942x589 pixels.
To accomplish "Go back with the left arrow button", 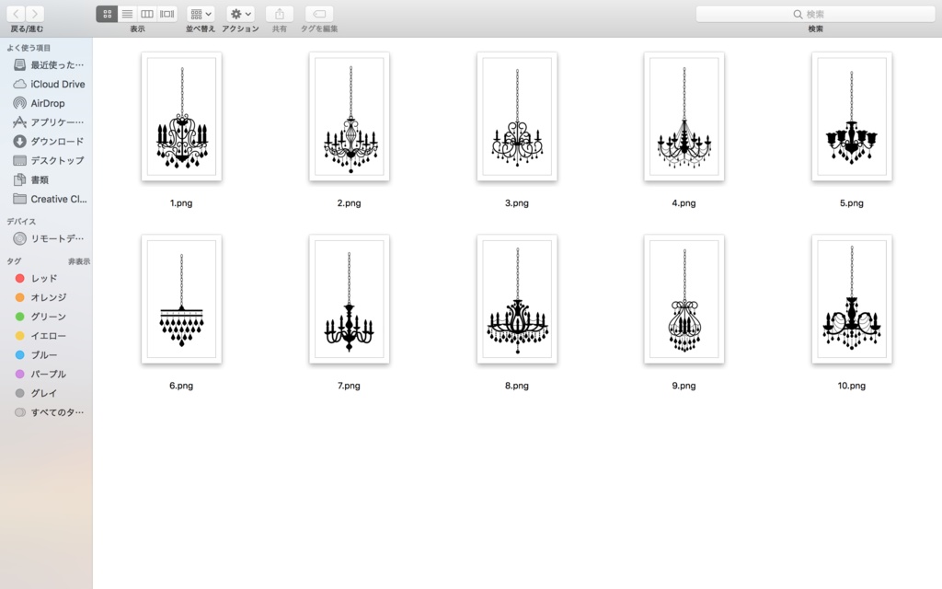I will 17,14.
